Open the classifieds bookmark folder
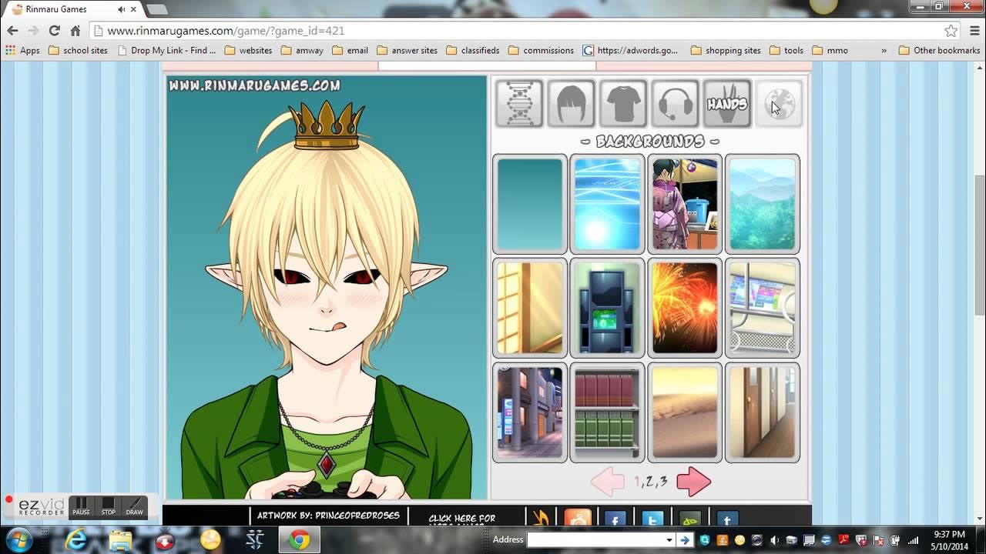This screenshot has width=986, height=554. [472, 50]
